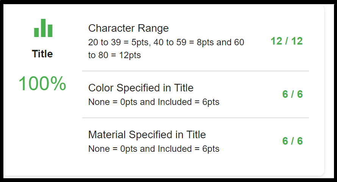Image resolution: width=337 pixels, height=182 pixels.
Task: Click the tallest bar of chart icon
Action: (43, 28)
